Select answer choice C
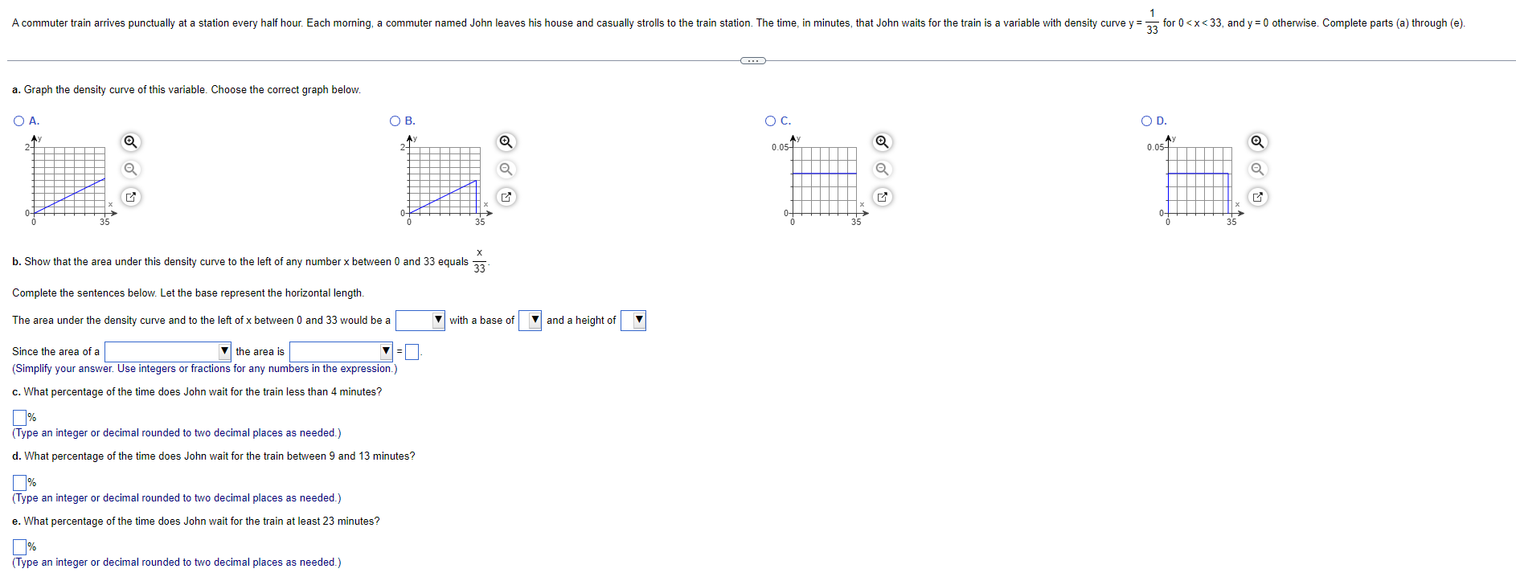Viewport: 1516px width, 585px height. click(769, 120)
